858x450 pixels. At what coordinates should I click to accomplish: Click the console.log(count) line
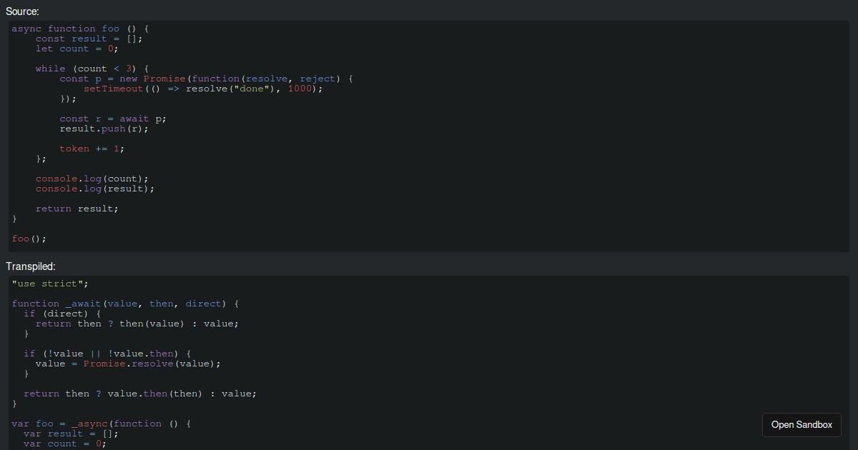click(x=91, y=178)
